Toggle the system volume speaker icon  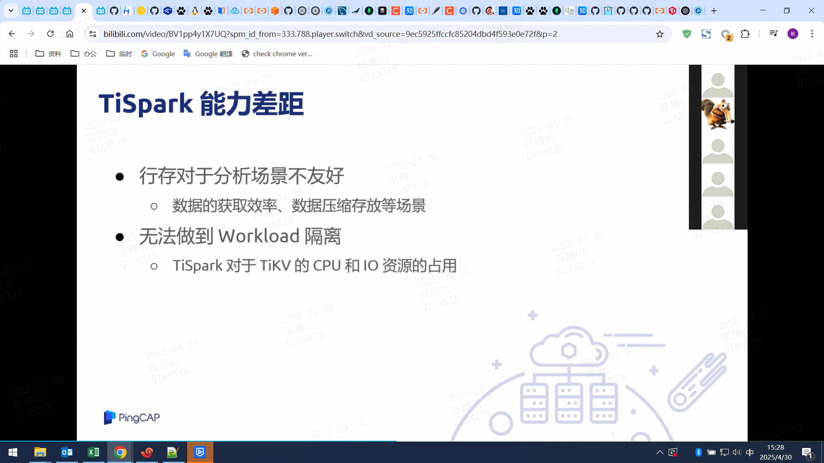tap(737, 452)
